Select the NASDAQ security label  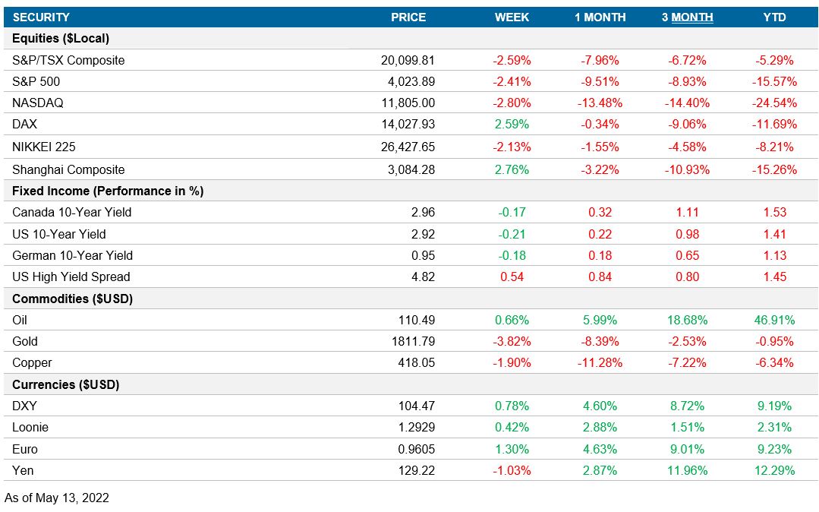pos(35,103)
